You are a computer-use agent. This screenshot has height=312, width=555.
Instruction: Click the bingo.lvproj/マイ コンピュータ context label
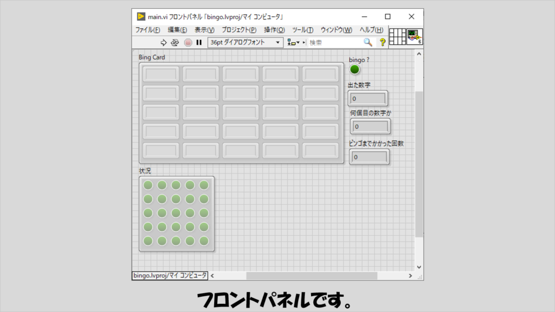click(170, 276)
